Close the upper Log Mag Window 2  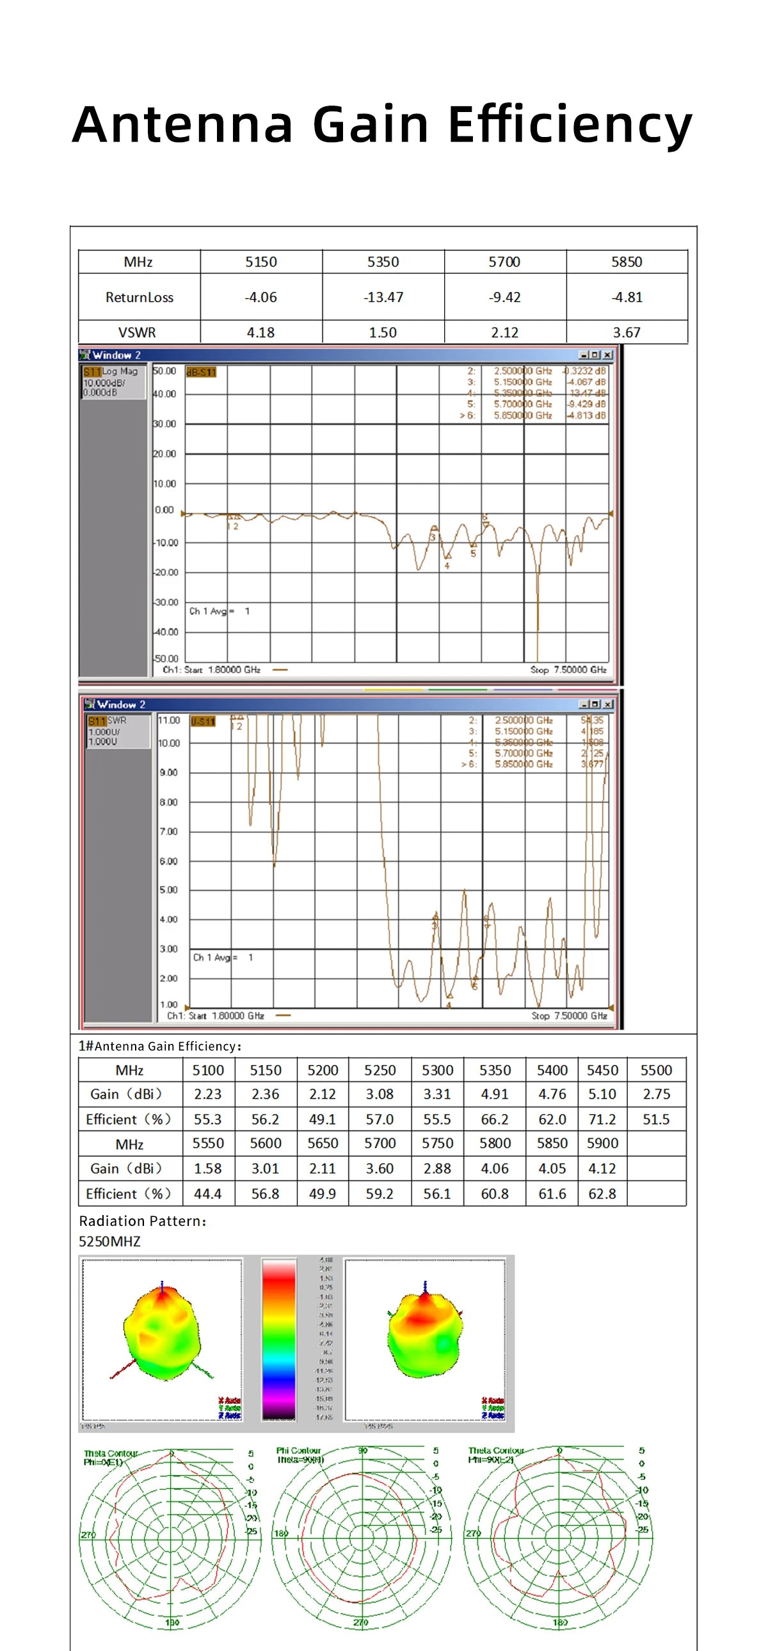tap(607, 355)
